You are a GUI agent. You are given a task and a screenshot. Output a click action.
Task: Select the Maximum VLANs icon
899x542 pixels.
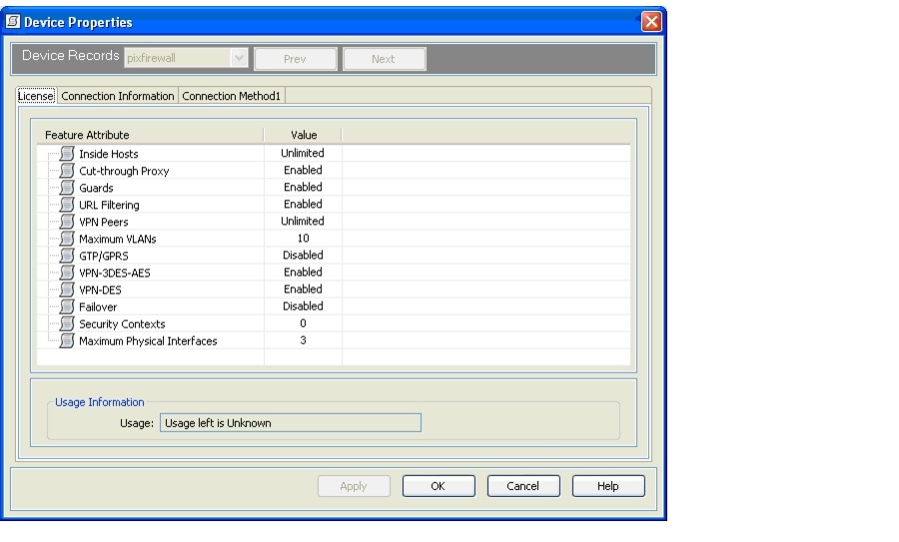(x=67, y=239)
